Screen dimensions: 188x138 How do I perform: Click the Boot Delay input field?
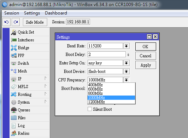tap(107, 54)
